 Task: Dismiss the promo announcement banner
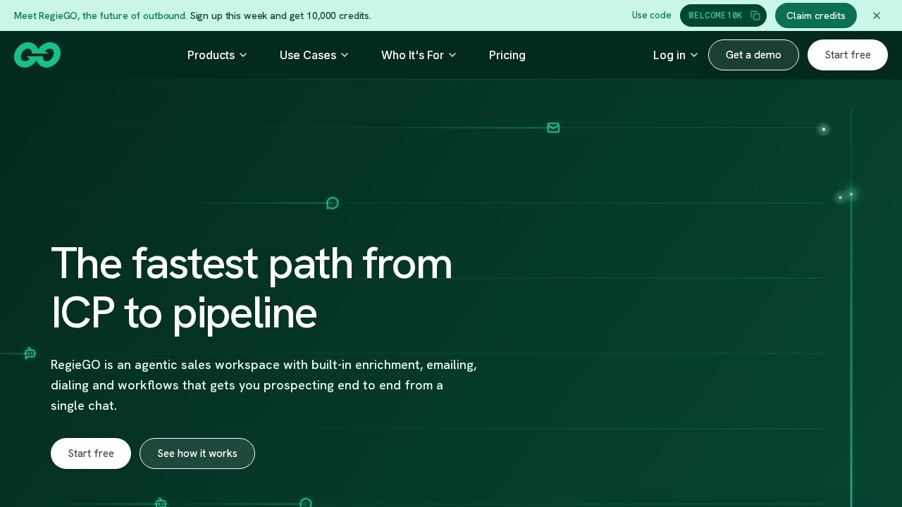(877, 15)
